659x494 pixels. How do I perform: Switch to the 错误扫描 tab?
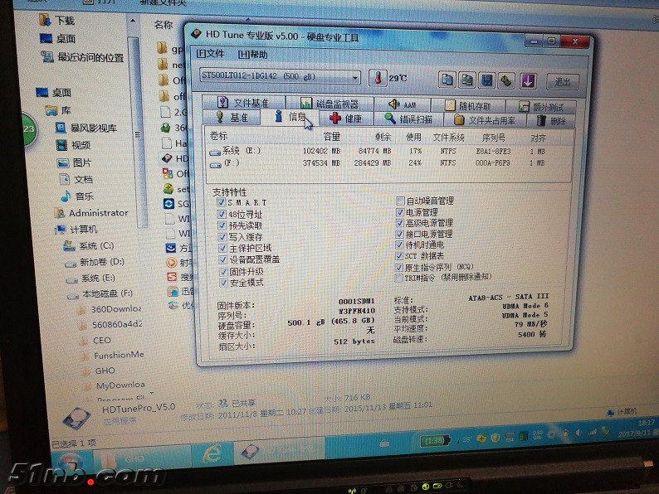[408, 119]
